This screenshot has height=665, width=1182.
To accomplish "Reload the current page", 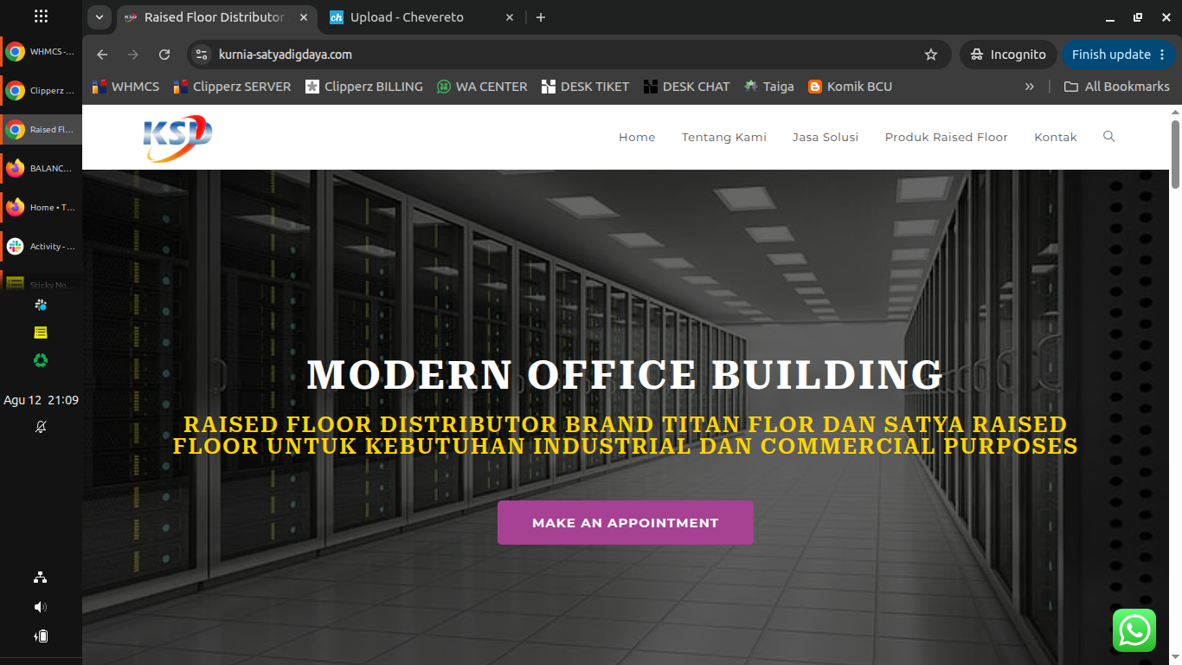I will (164, 55).
